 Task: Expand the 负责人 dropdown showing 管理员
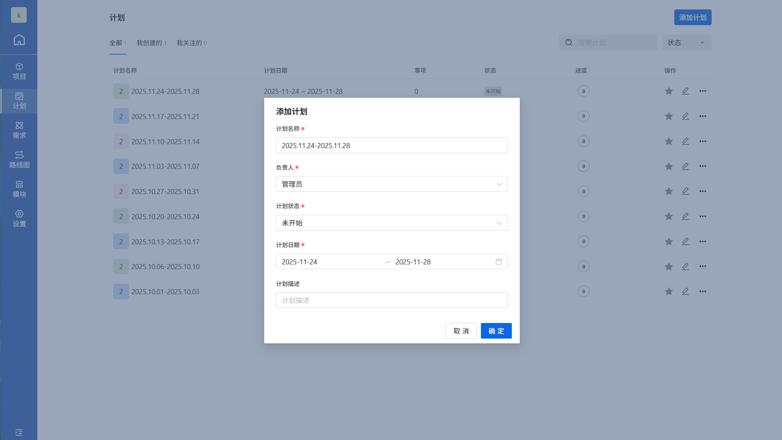click(392, 184)
